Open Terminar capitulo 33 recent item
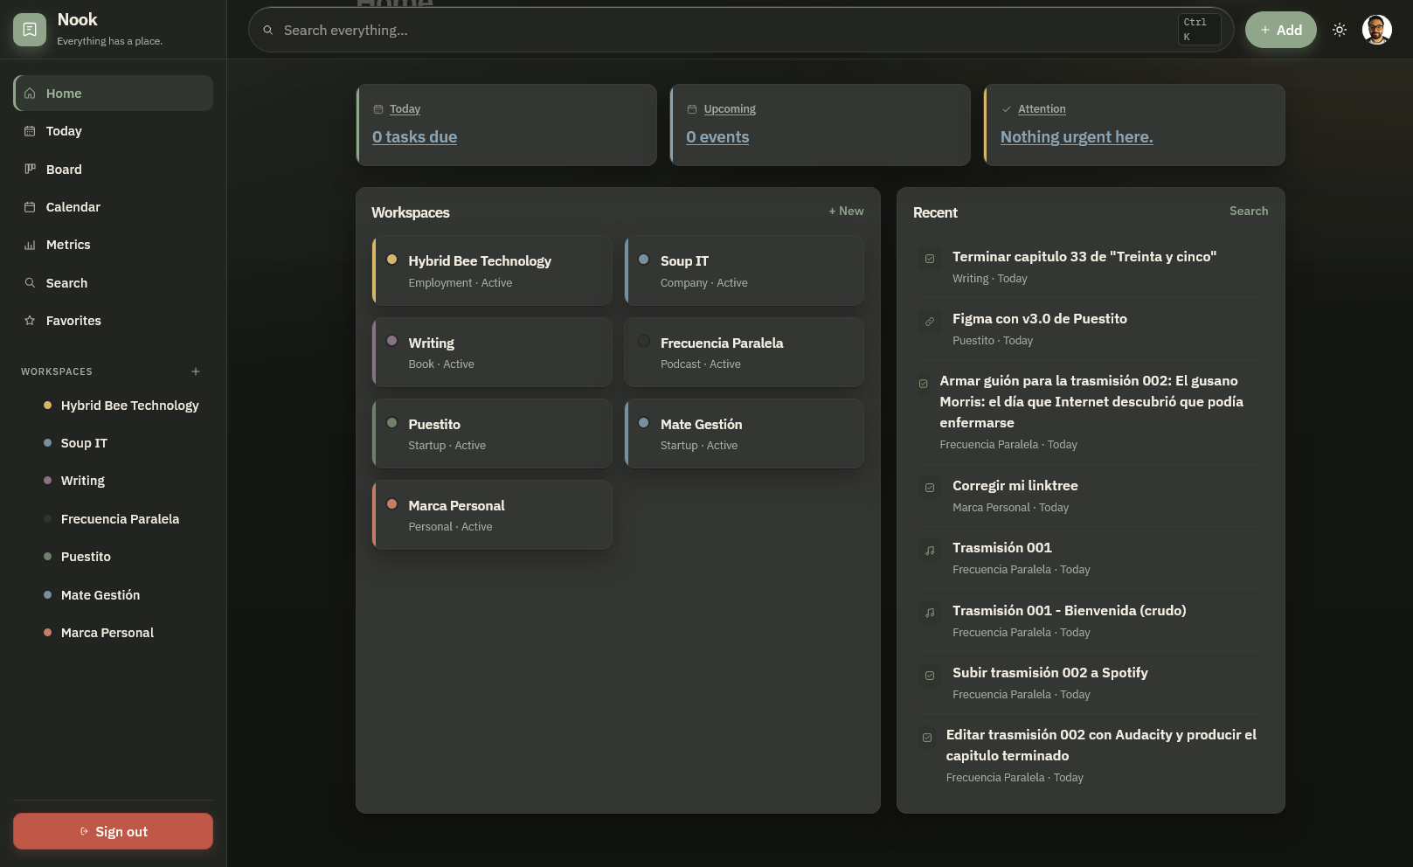The image size is (1413, 867). 1091,267
